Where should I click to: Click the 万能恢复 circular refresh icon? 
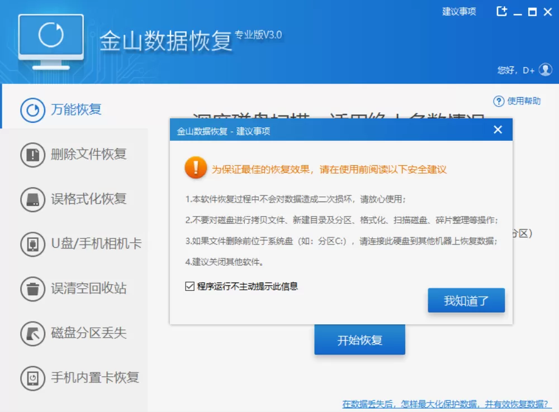pyautogui.click(x=32, y=110)
